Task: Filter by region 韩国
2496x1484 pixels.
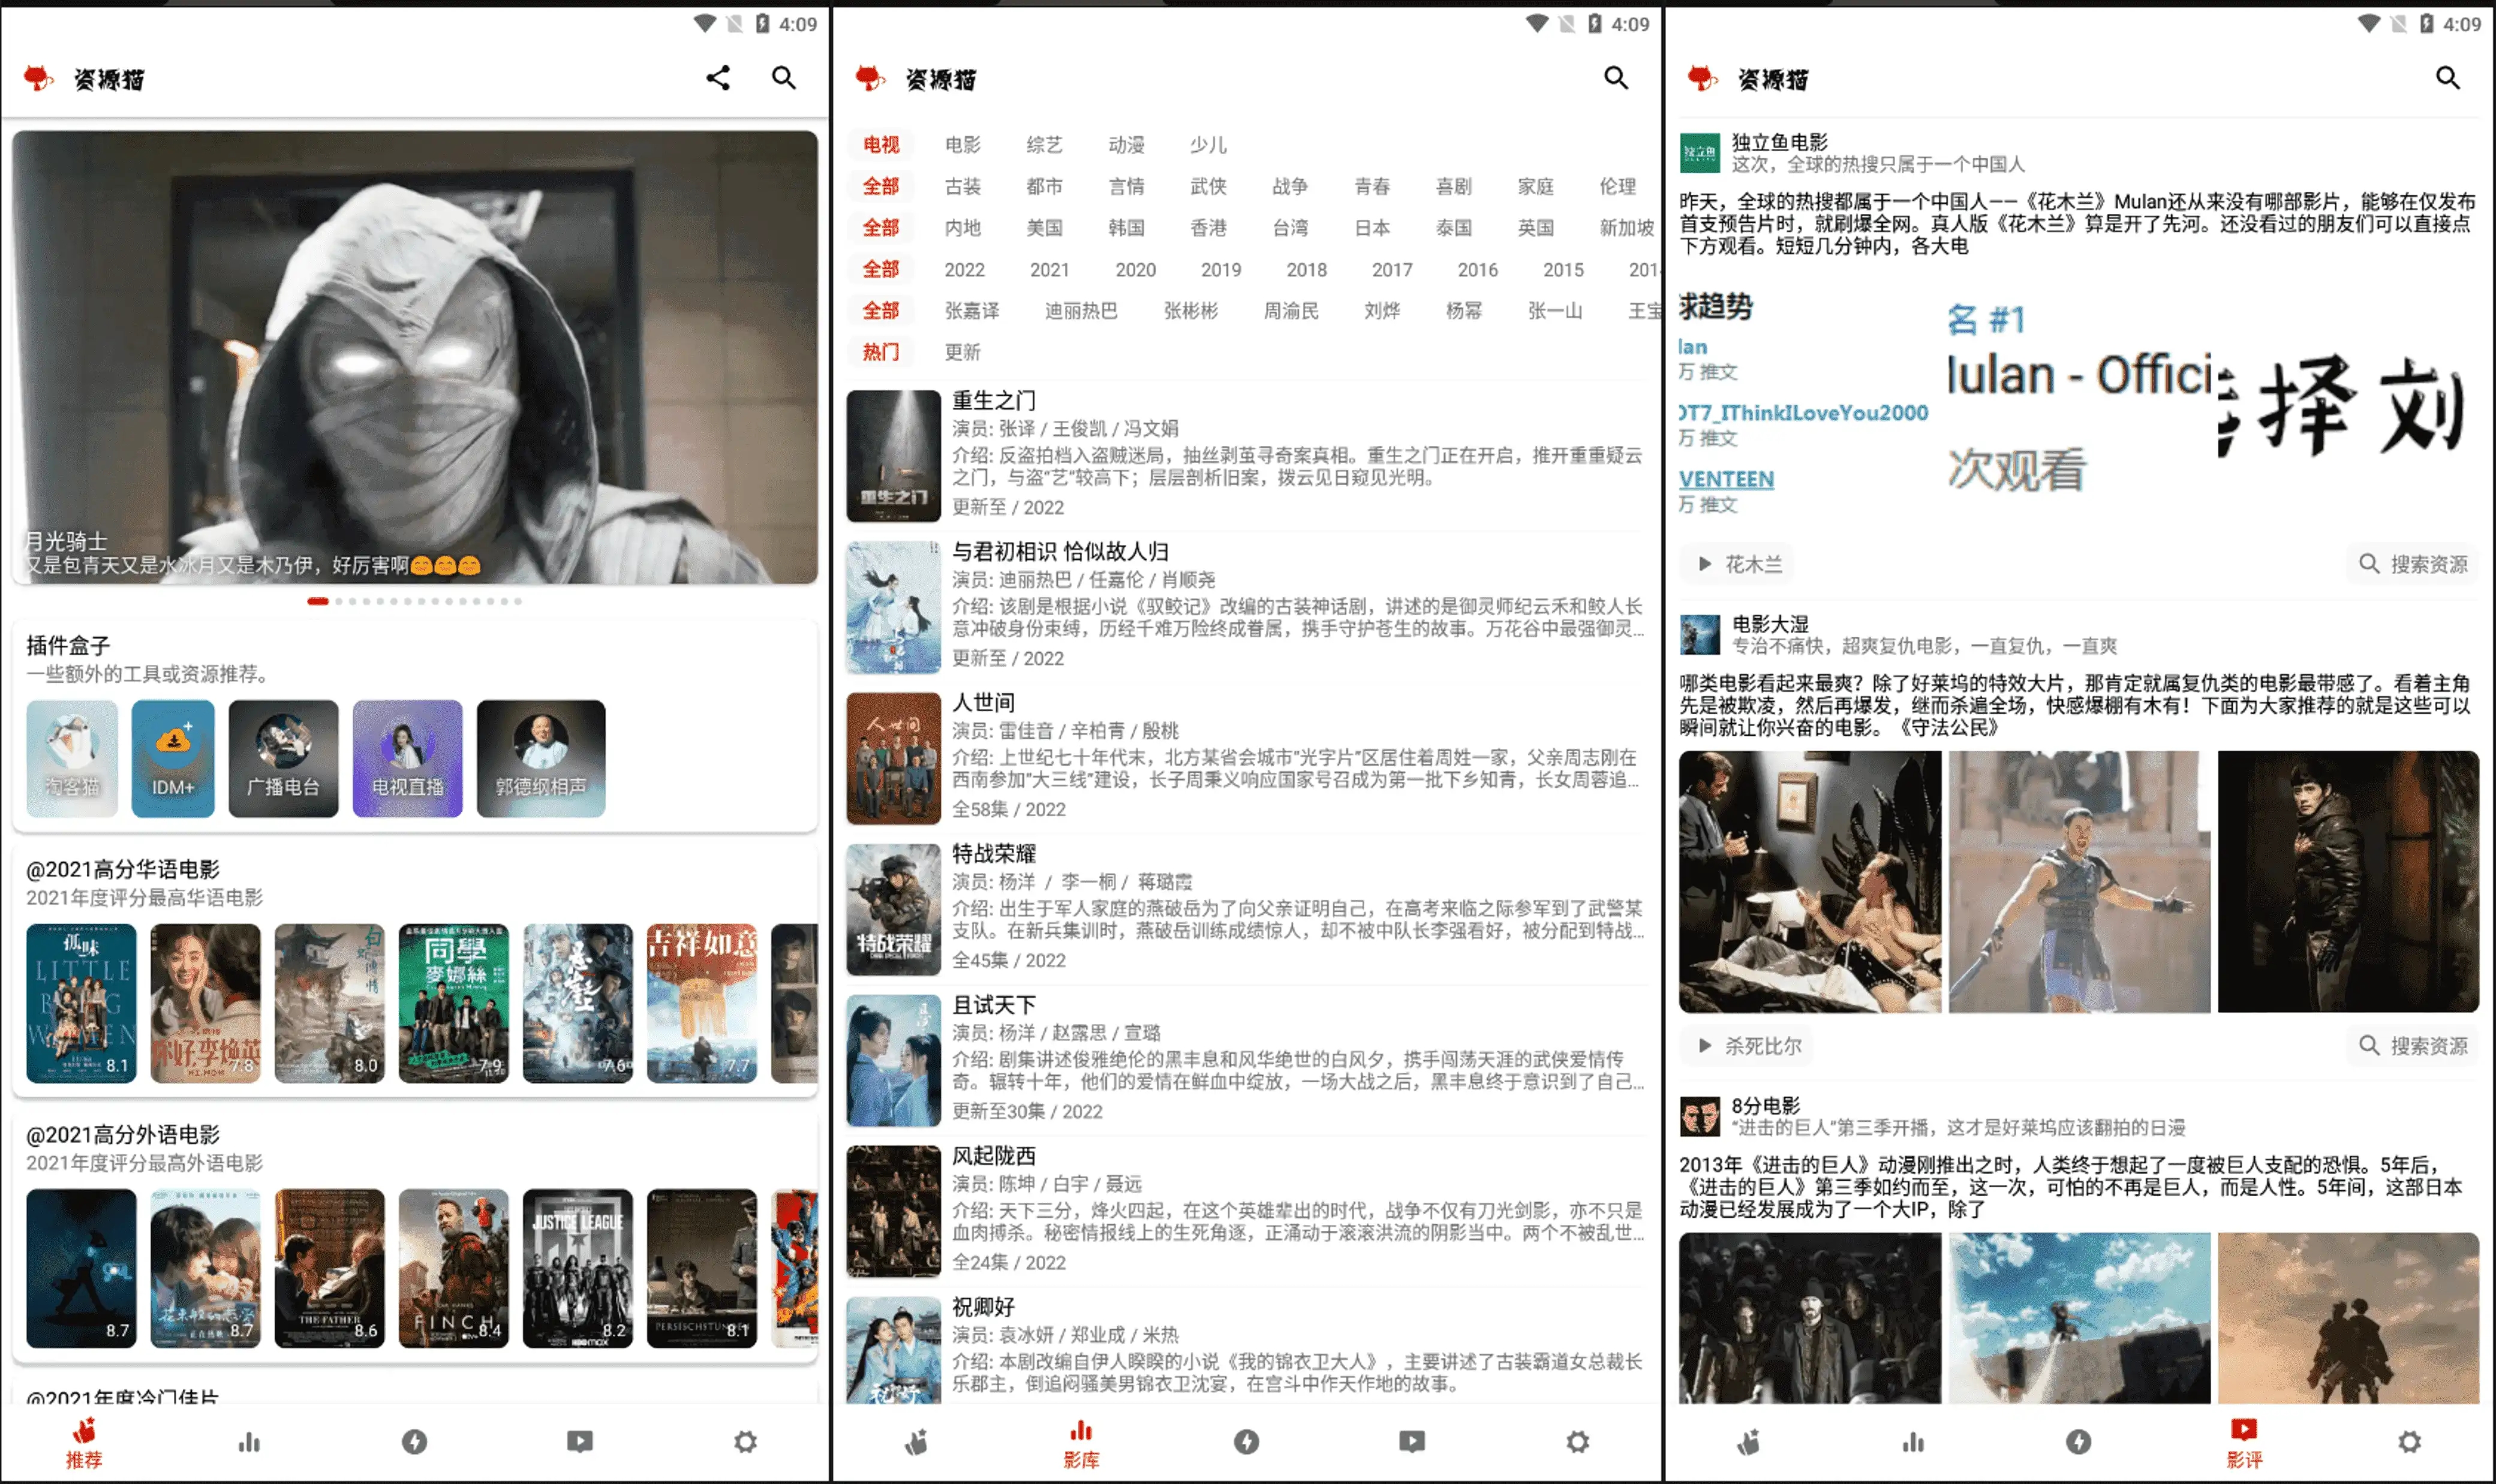Action: [1126, 228]
